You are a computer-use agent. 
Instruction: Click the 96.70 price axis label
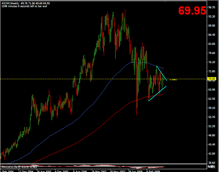click(x=211, y=7)
